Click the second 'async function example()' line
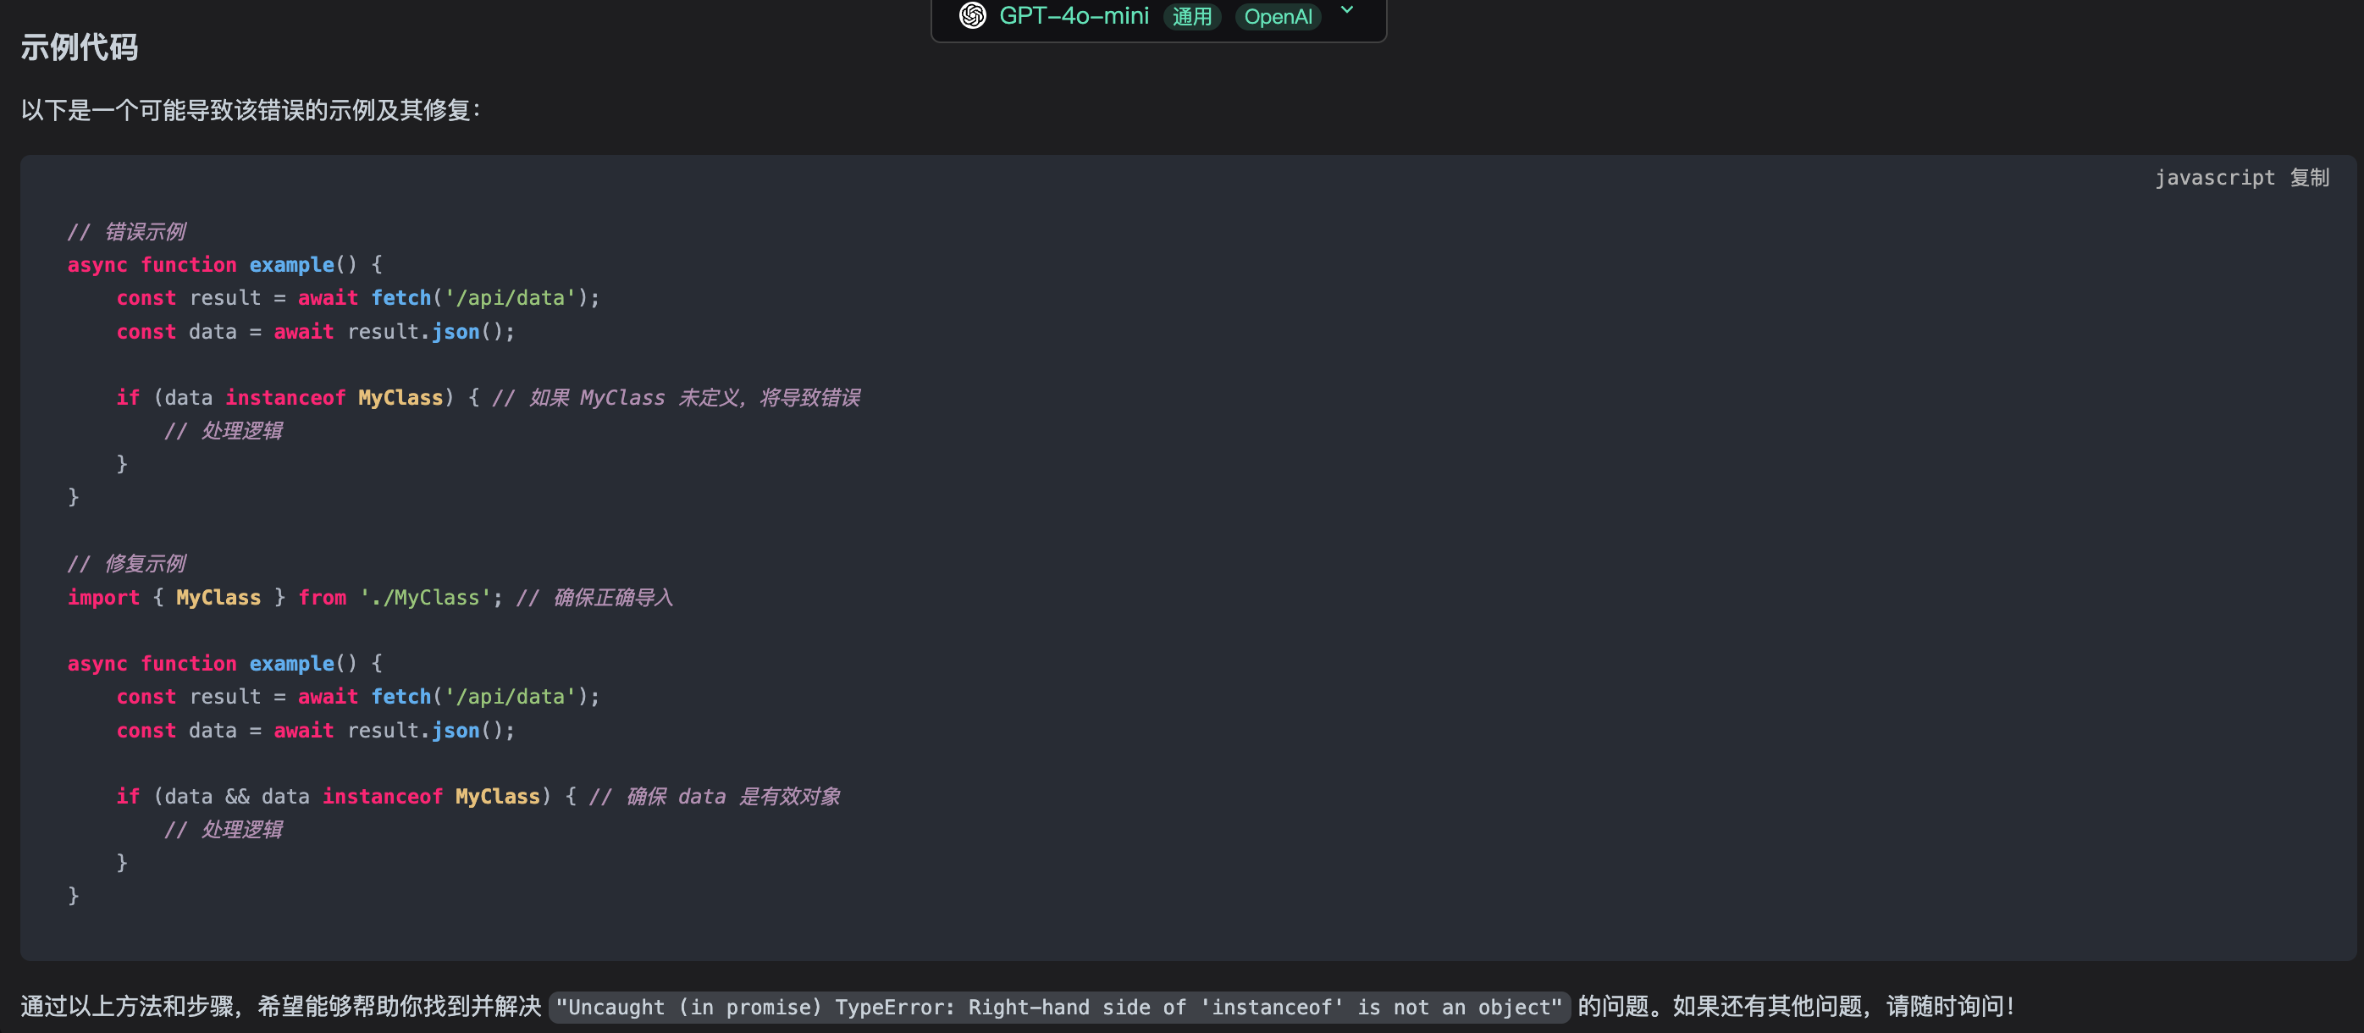The width and height of the screenshot is (2364, 1033). (x=225, y=663)
